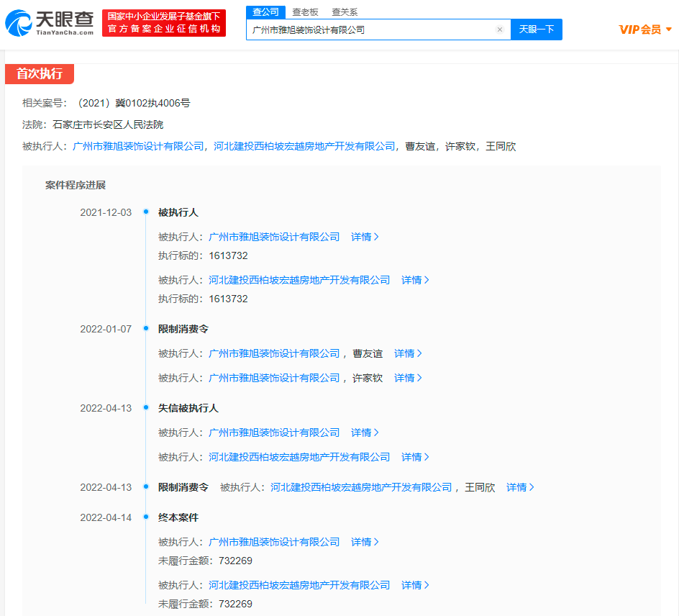Open 河北建投西柏坡 link under 终本案件
The image size is (679, 616).
point(299,585)
